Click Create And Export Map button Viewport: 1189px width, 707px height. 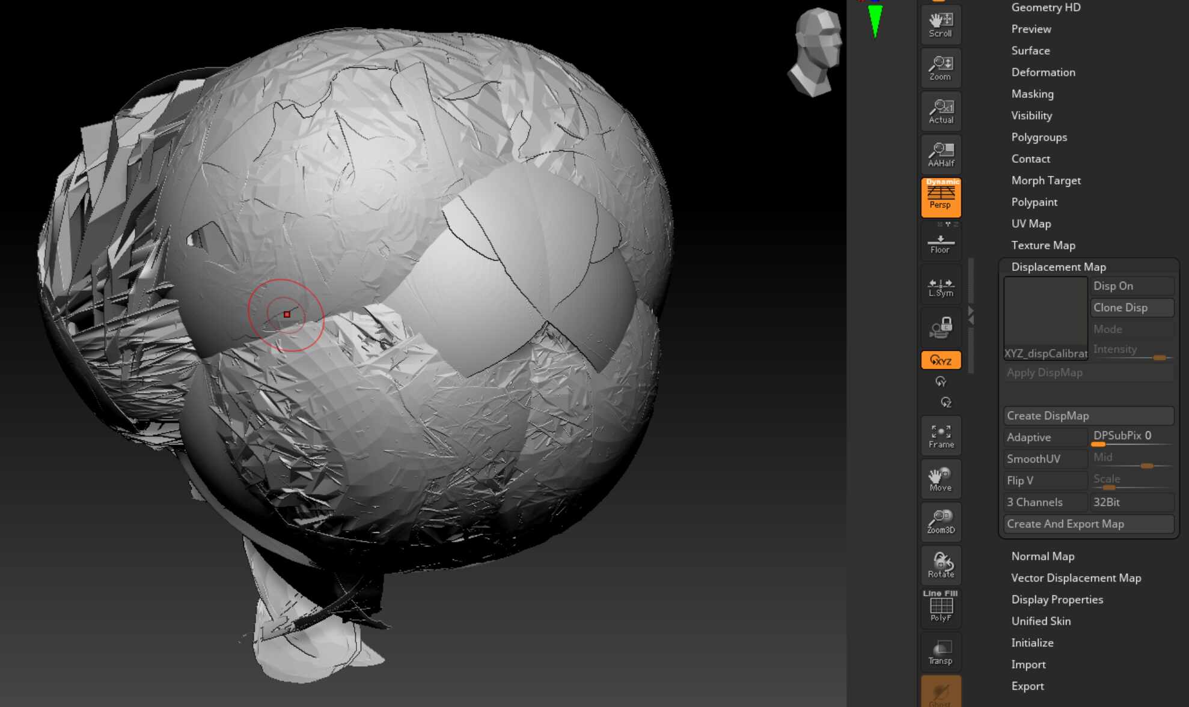coord(1089,524)
